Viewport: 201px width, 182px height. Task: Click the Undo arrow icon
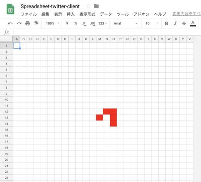[x=10, y=23]
